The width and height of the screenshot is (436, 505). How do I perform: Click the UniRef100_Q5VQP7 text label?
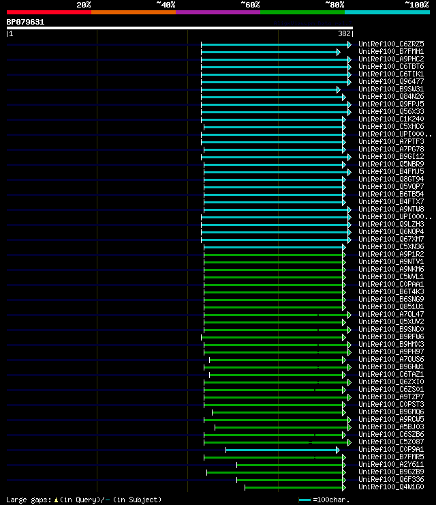391,186
